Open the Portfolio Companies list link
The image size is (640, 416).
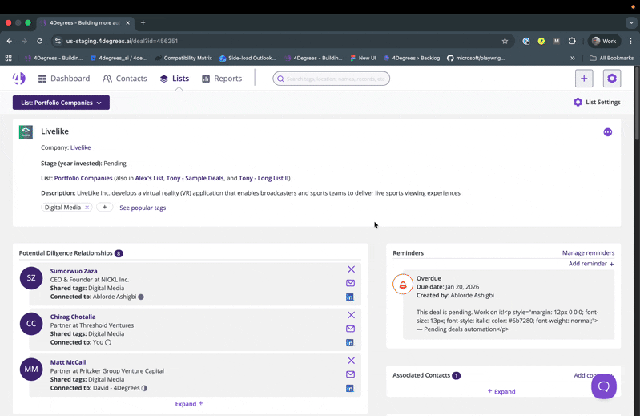(x=83, y=178)
